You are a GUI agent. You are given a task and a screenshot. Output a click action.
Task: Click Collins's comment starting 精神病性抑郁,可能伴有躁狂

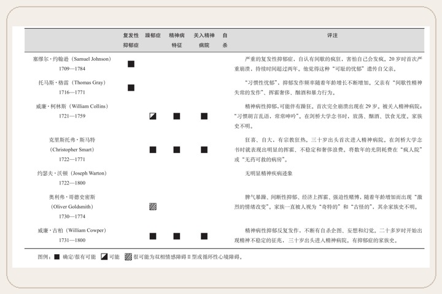coord(328,116)
